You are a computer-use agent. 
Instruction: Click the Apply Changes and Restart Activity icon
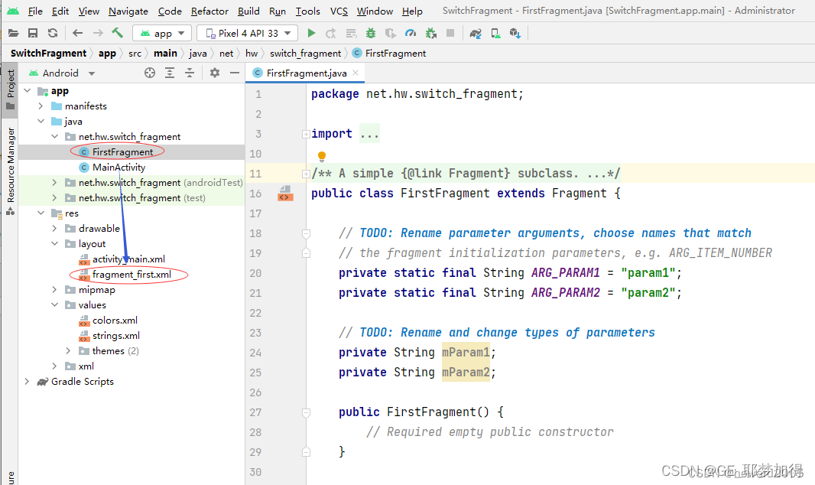[x=330, y=33]
